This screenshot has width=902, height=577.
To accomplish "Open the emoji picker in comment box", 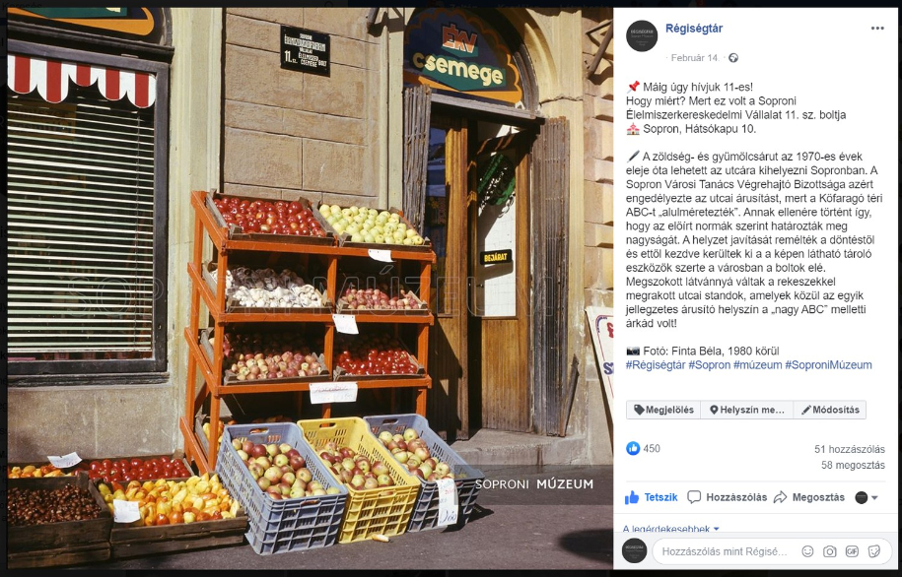I will click(807, 551).
